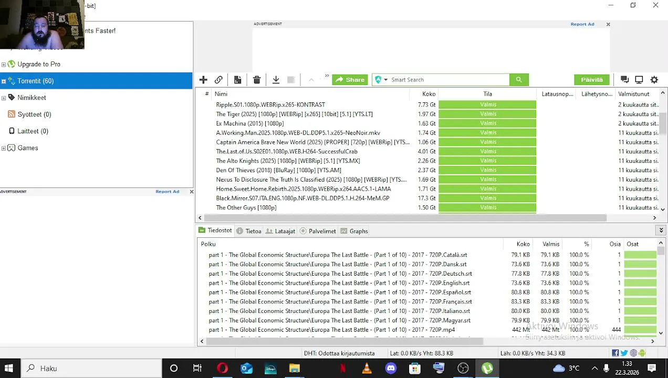668x378 pixels.
Task: Report the top advertisement
Action: tap(582, 24)
